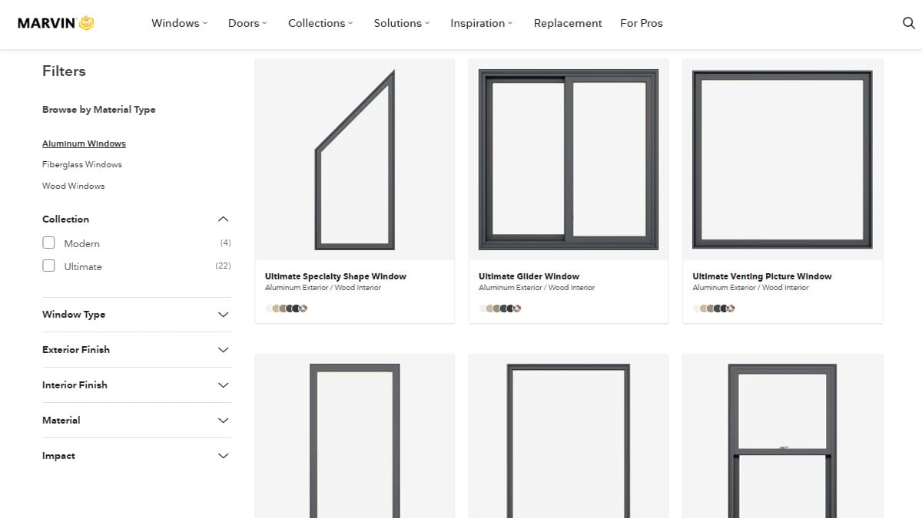The width and height of the screenshot is (922, 518).
Task: Click the Marvin logo in the header
Action: point(56,23)
